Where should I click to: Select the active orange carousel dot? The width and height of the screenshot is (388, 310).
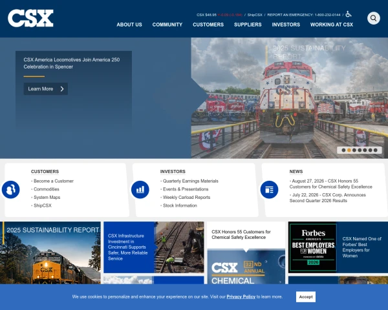point(349,150)
